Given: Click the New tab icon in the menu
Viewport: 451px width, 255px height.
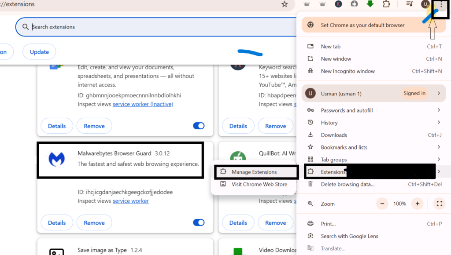Looking at the screenshot, I should pyautogui.click(x=311, y=46).
